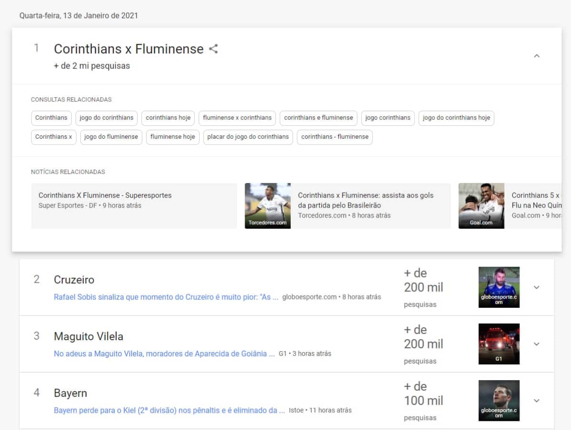
Task: Share the Corinthians x Fluminense trend
Action: (x=214, y=48)
